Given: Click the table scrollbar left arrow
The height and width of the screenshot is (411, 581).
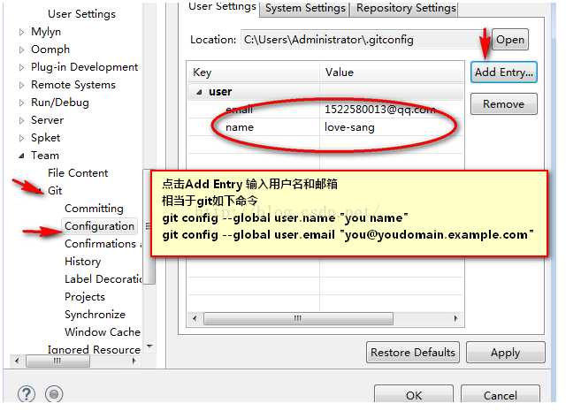Looking at the screenshot, I should (x=195, y=318).
